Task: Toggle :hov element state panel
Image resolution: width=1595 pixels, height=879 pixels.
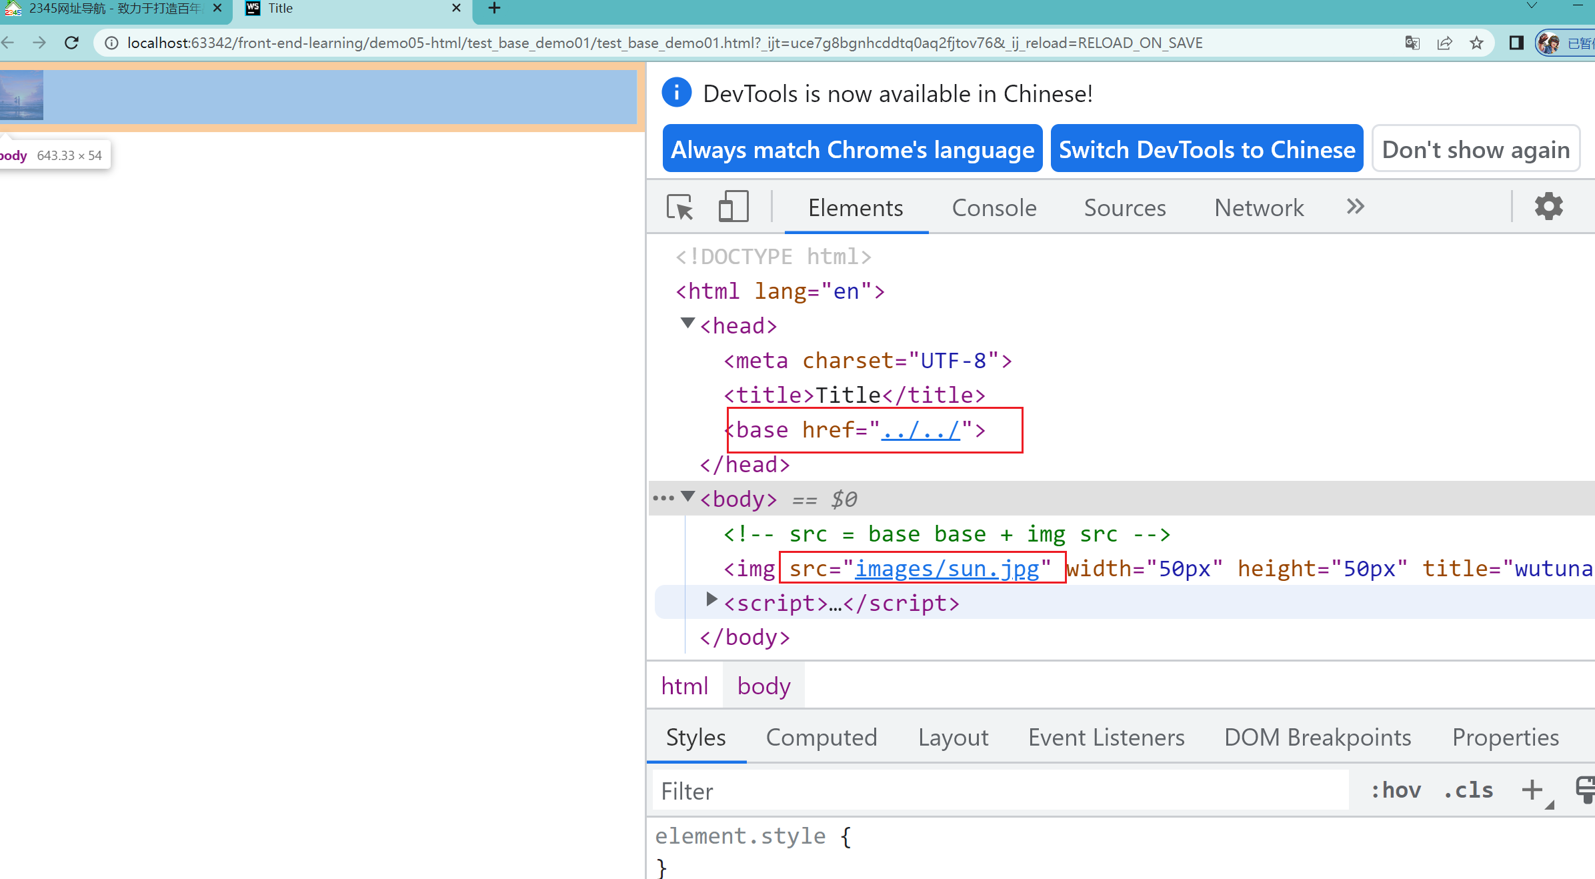Action: click(x=1396, y=790)
